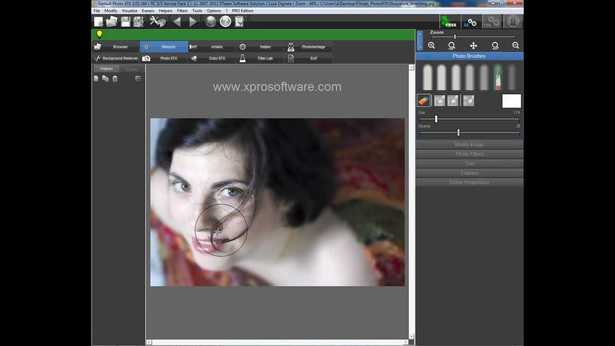Click the white brush color swatch
Image resolution: width=615 pixels, height=346 pixels.
[512, 101]
